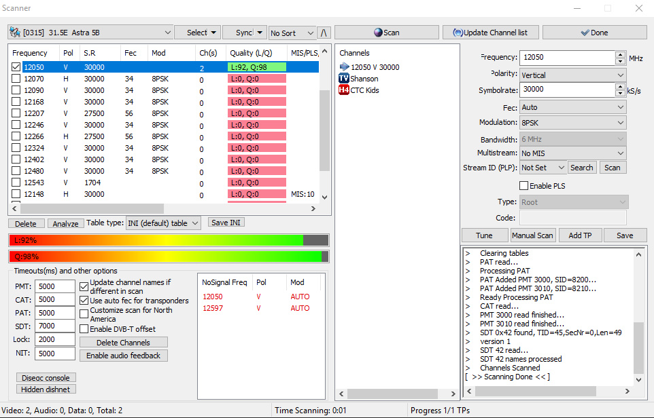Click the SDT timeout field showing 7000
This screenshot has width=654, height=418.
click(55, 326)
